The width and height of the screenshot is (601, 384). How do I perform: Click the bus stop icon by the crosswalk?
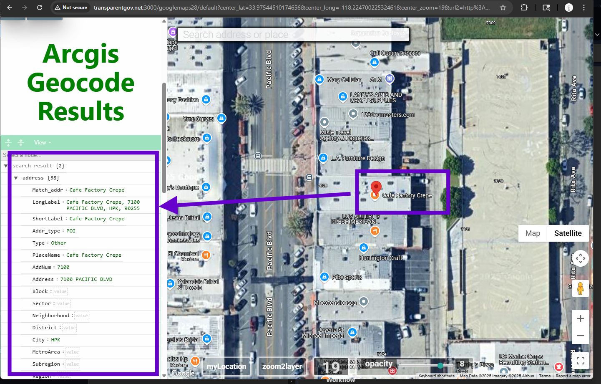pyautogui.click(x=258, y=156)
